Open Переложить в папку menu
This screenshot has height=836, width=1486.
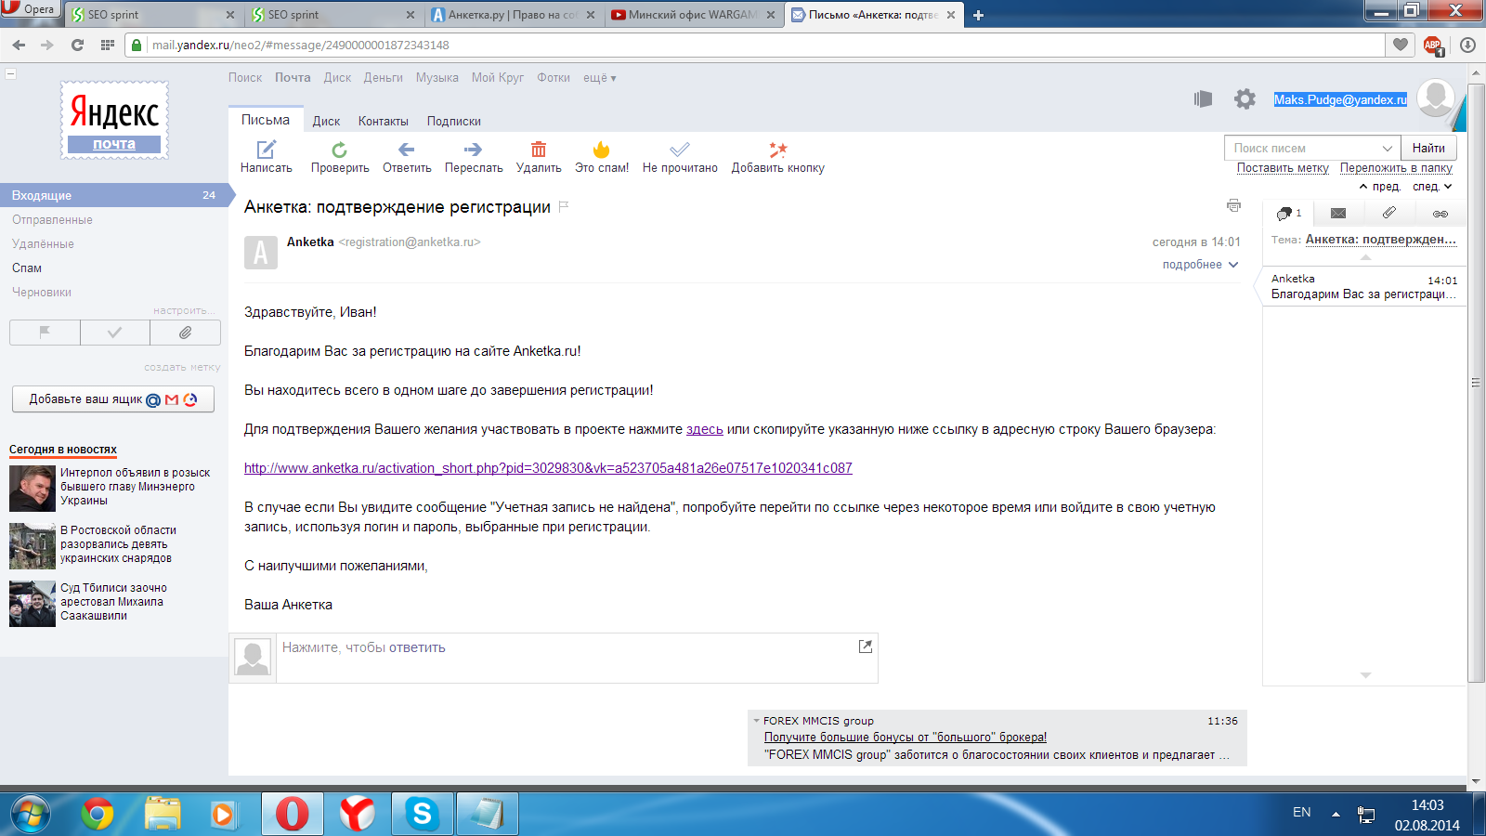[x=1396, y=168]
